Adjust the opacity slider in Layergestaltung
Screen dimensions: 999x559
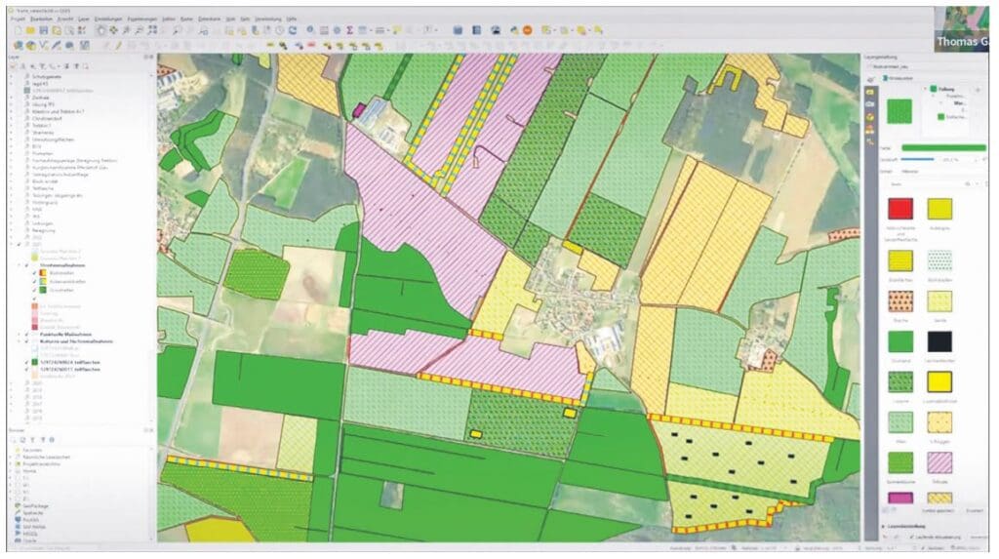coord(917,159)
